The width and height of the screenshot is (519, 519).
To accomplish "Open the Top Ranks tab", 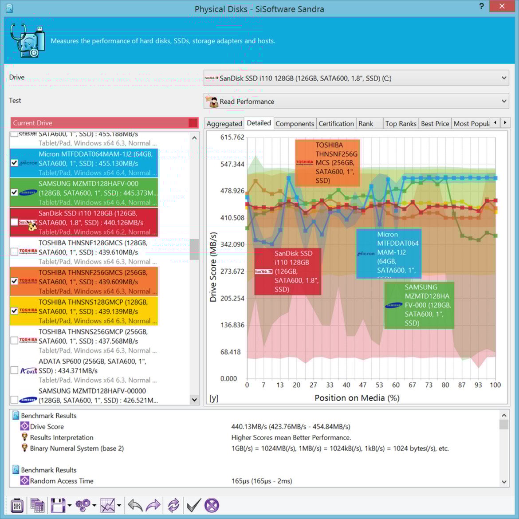I will tap(401, 123).
